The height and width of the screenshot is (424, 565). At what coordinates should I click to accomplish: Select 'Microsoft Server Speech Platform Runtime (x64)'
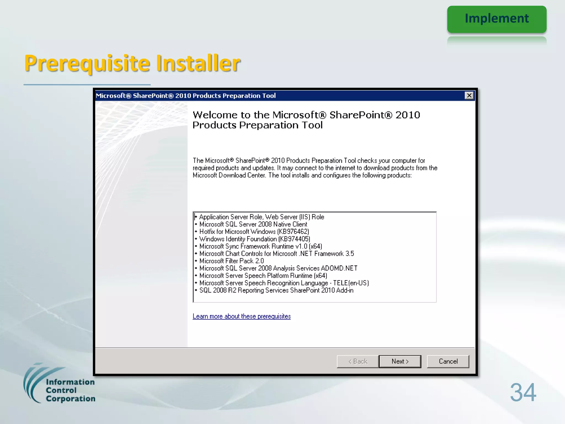[263, 275]
